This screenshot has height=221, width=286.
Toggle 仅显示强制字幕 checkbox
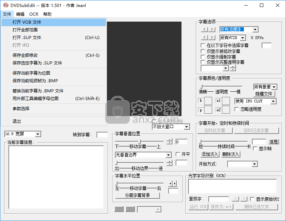[x=203, y=57]
